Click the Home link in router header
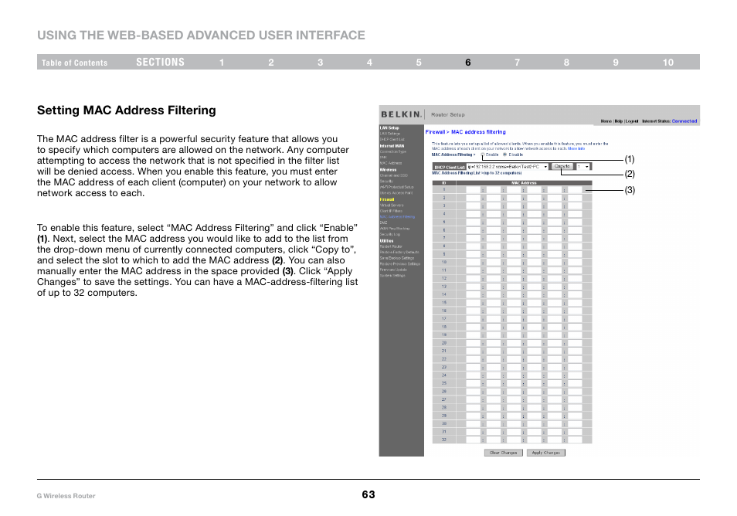Image resolution: width=737 pixels, height=516 pixels. [606, 121]
